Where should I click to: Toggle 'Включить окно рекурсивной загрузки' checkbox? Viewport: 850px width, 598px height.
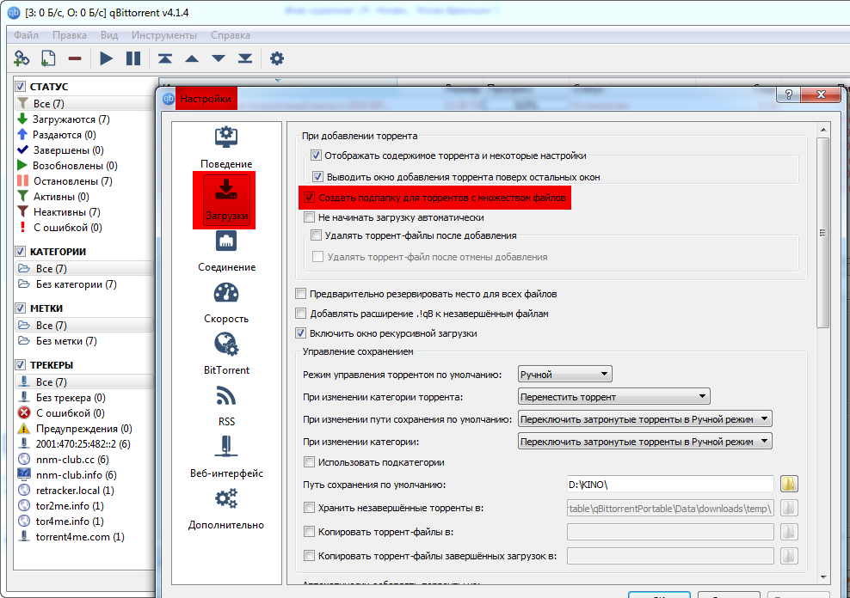pyautogui.click(x=300, y=333)
